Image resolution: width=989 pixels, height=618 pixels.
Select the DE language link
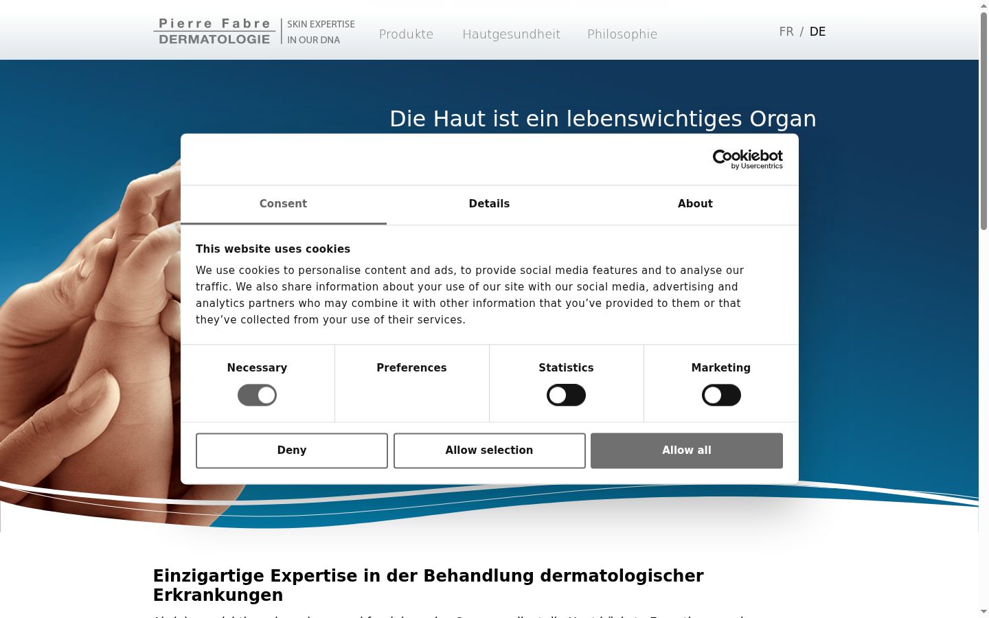point(817,32)
